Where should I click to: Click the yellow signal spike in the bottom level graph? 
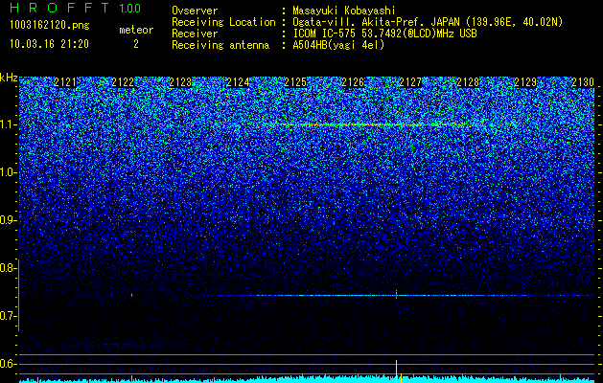[396, 371]
